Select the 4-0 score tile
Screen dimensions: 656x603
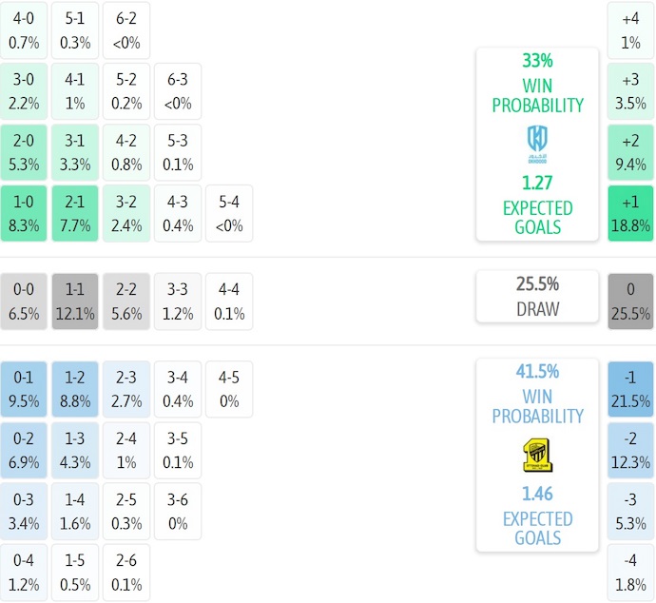click(x=24, y=30)
